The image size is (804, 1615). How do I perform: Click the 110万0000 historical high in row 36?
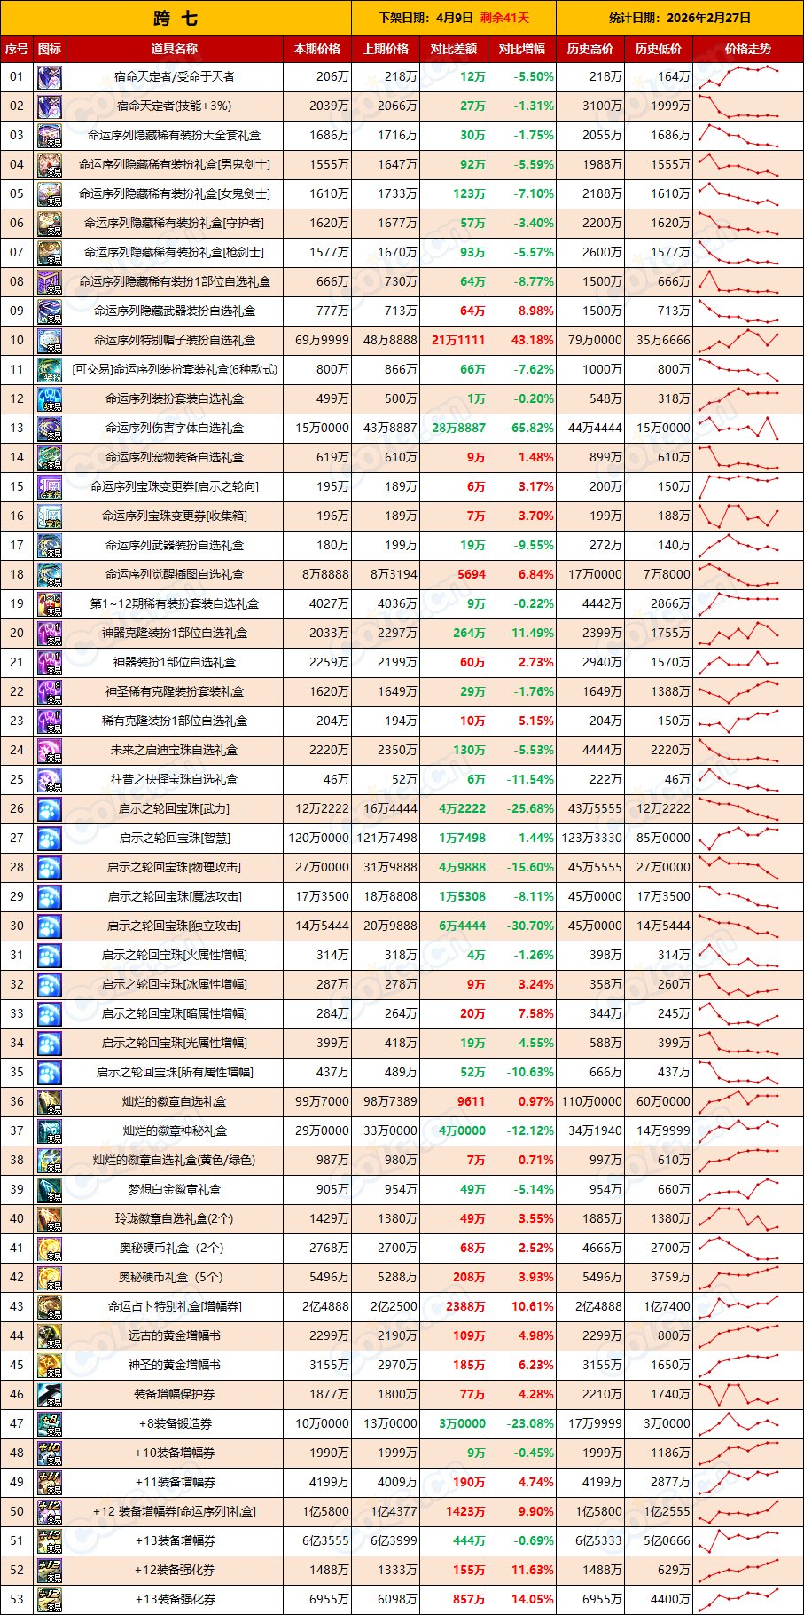[591, 1102]
